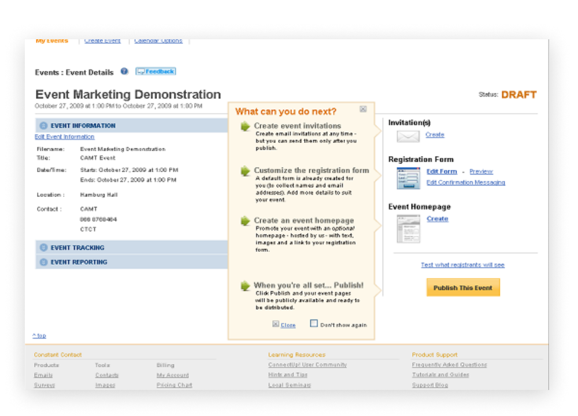
Task: Expand the Event Reporting section
Action: pos(43,262)
